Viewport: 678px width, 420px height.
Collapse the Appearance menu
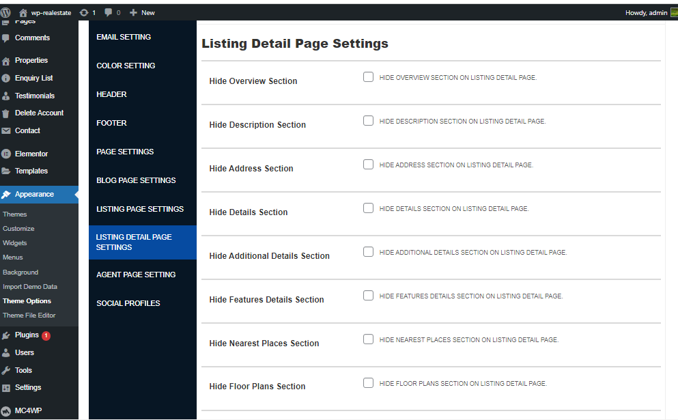coord(34,194)
